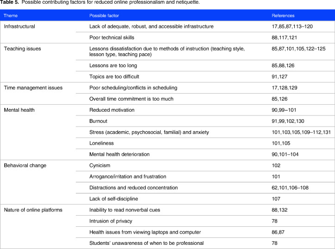Click the Lessons are too long factor
This screenshot has height=249, width=335.
(113, 65)
